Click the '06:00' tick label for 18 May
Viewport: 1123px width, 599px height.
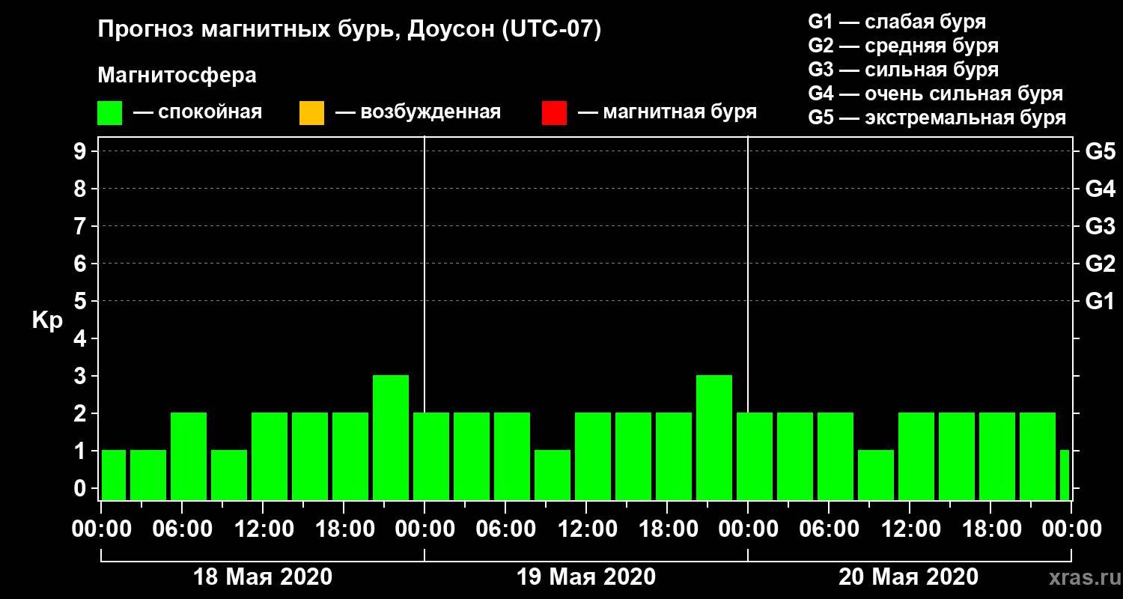pyautogui.click(x=182, y=529)
